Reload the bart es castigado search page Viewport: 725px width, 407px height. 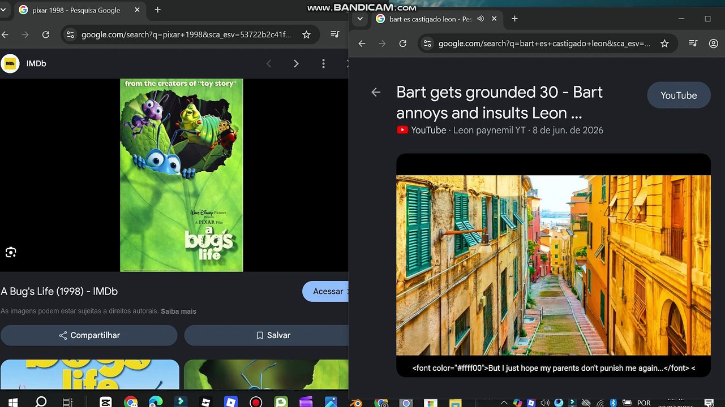(x=403, y=44)
